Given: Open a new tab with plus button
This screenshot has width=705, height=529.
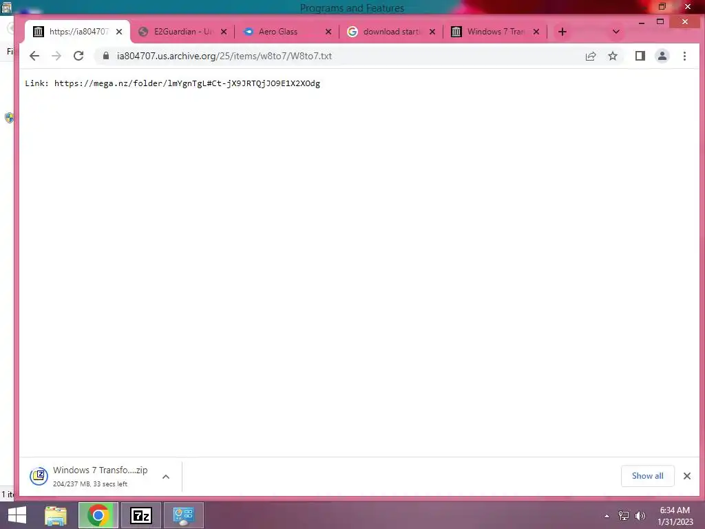Looking at the screenshot, I should [562, 32].
